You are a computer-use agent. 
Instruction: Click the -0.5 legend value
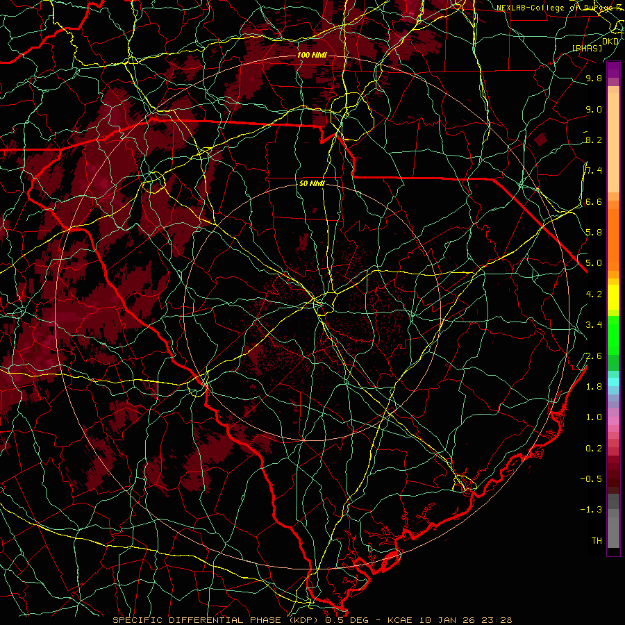coord(591,479)
